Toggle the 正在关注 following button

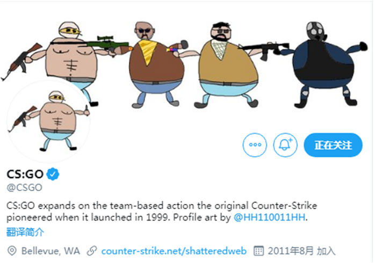coord(333,145)
